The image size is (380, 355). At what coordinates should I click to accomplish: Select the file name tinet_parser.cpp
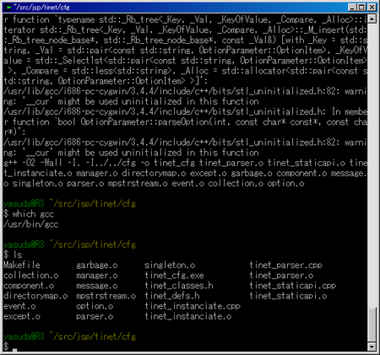[285, 265]
